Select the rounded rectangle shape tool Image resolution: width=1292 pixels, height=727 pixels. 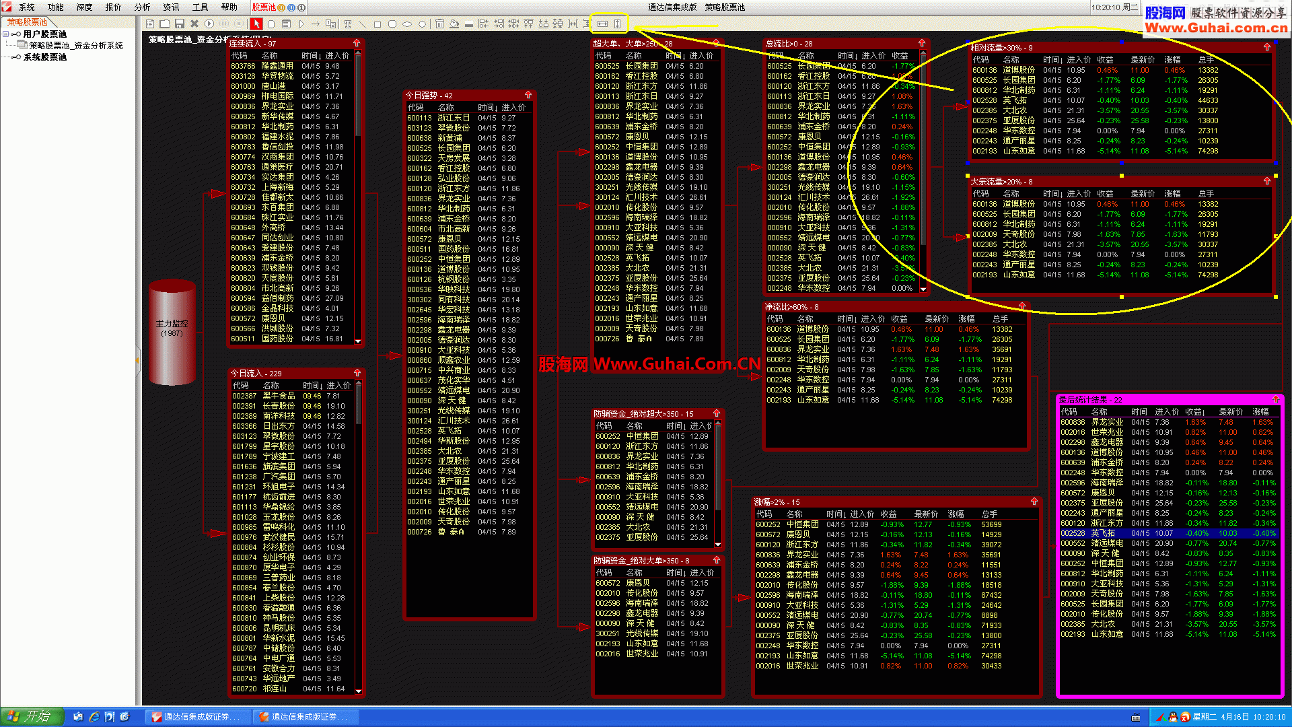[392, 24]
